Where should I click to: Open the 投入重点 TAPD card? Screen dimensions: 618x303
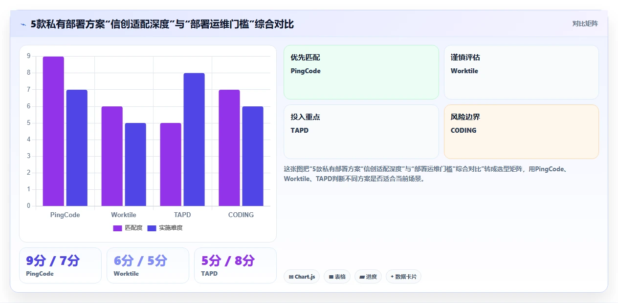pos(361,132)
